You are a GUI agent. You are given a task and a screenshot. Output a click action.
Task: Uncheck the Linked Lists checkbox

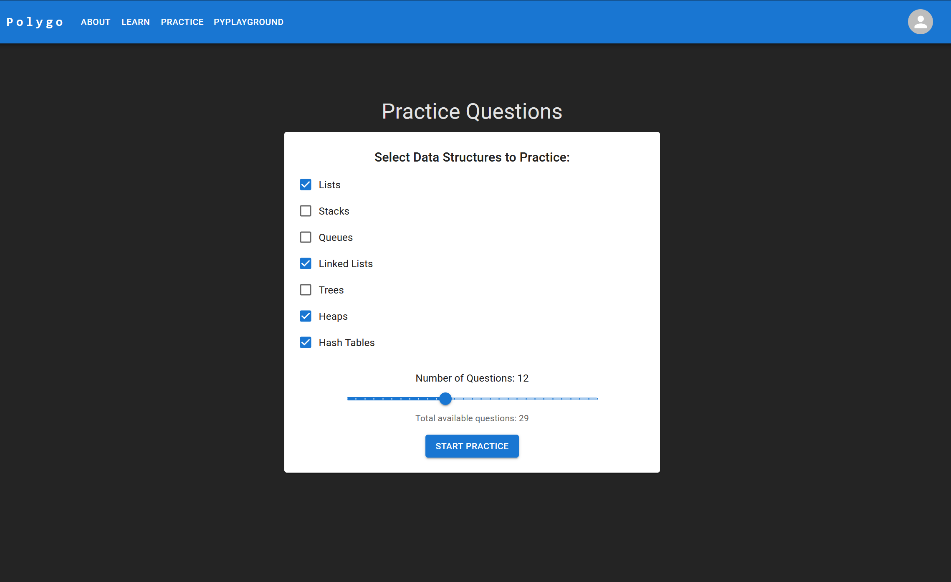(306, 263)
